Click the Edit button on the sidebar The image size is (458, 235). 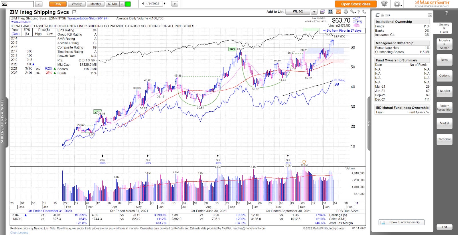tap(444, 227)
